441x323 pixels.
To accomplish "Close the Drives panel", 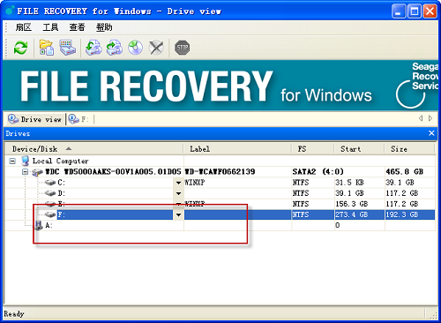I will 431,133.
